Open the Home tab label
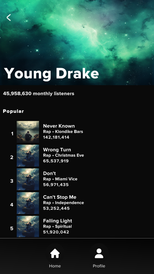154x274 pixels. [55, 266]
